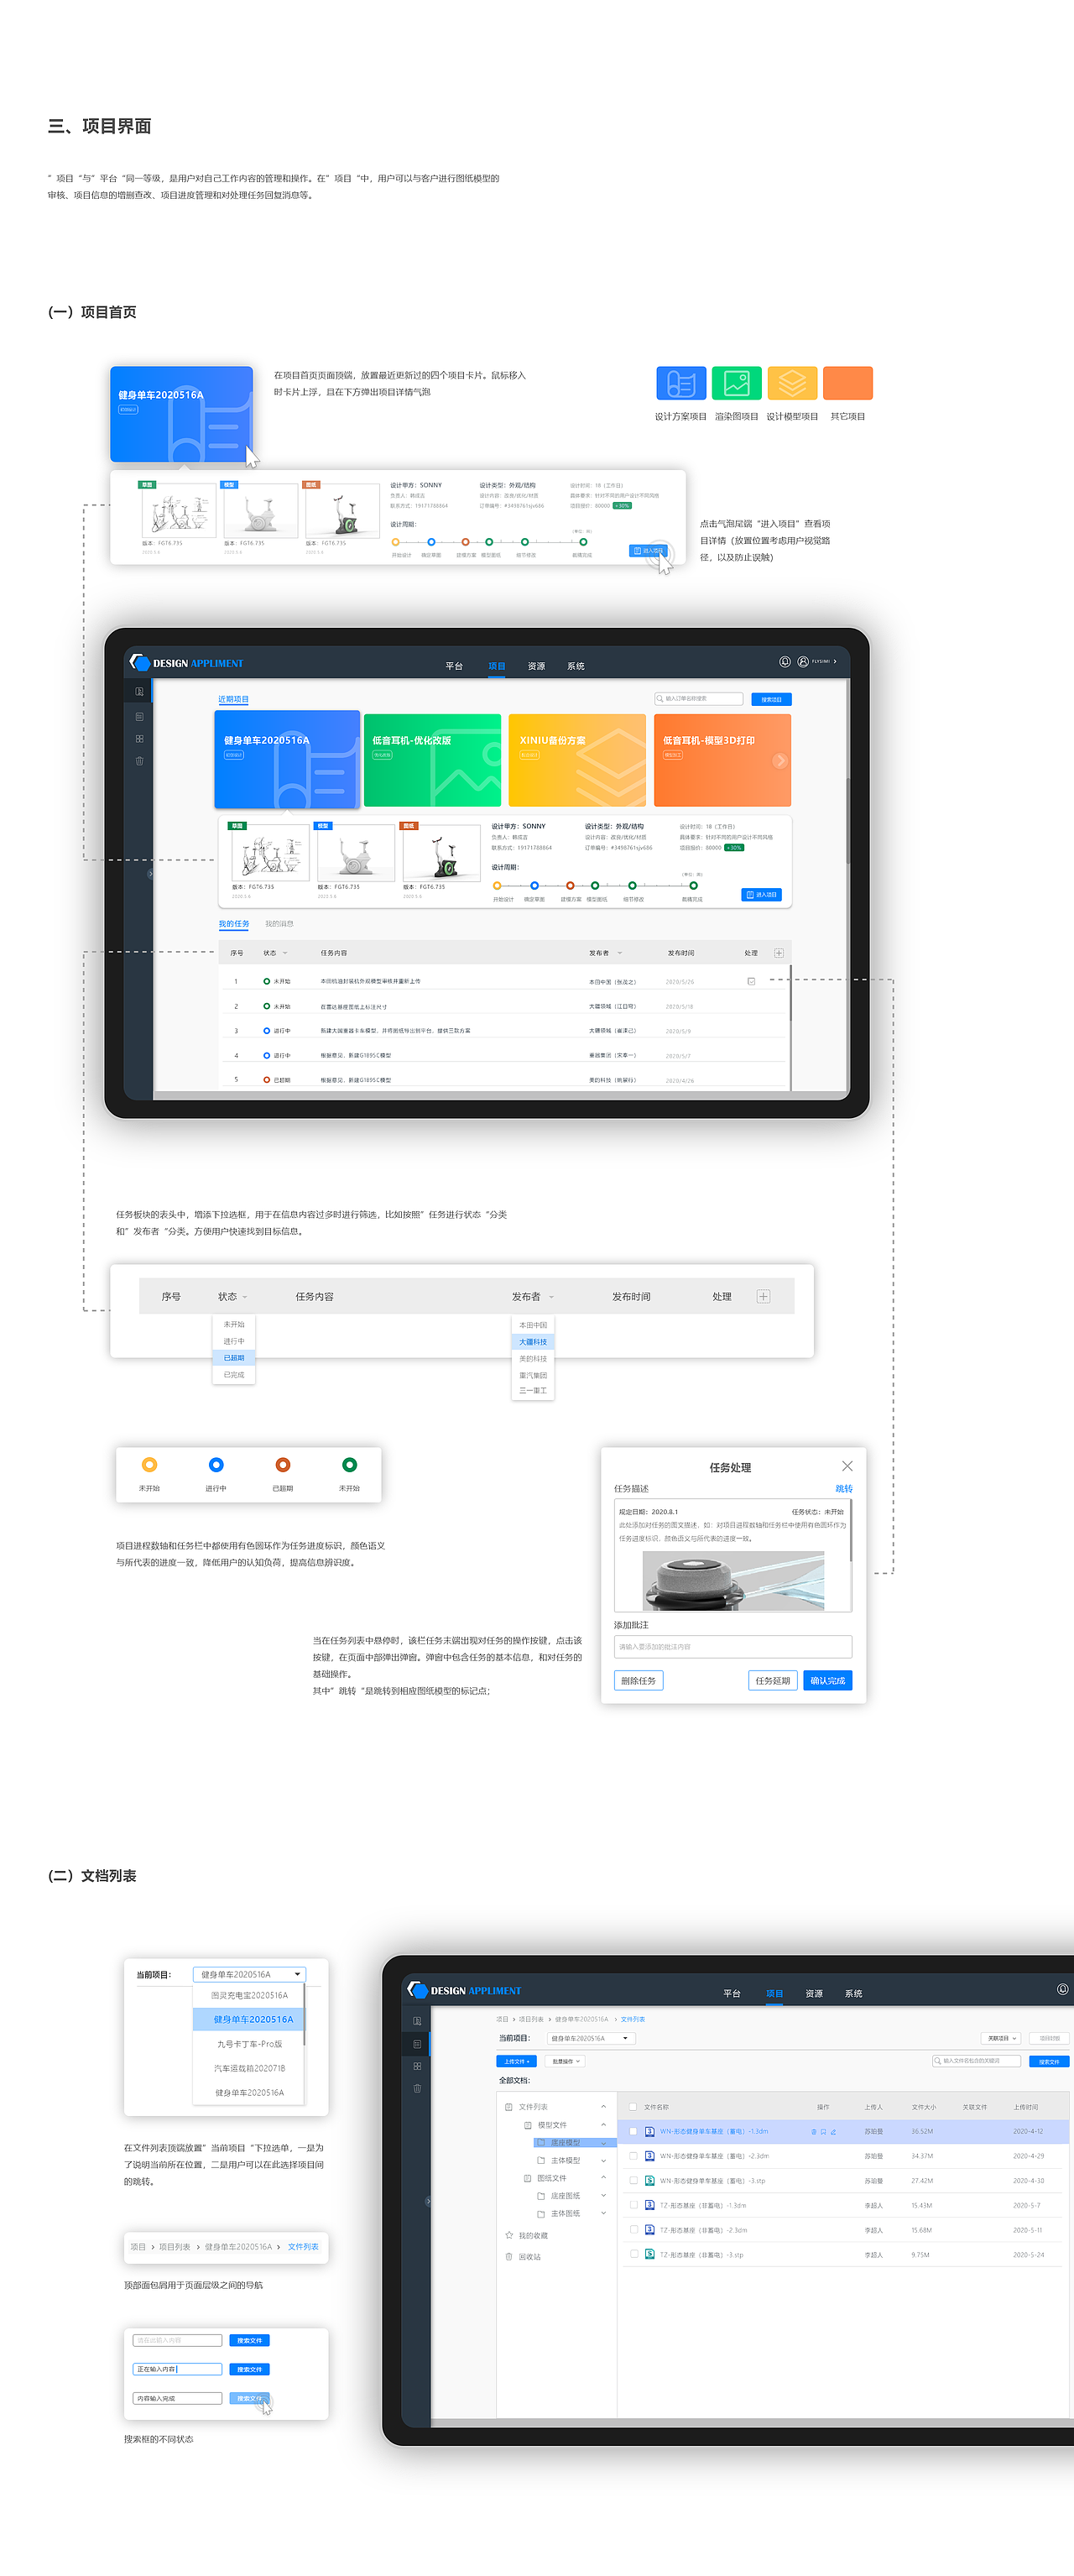Click the scrollbar in 任务处理 description box

(851, 1530)
